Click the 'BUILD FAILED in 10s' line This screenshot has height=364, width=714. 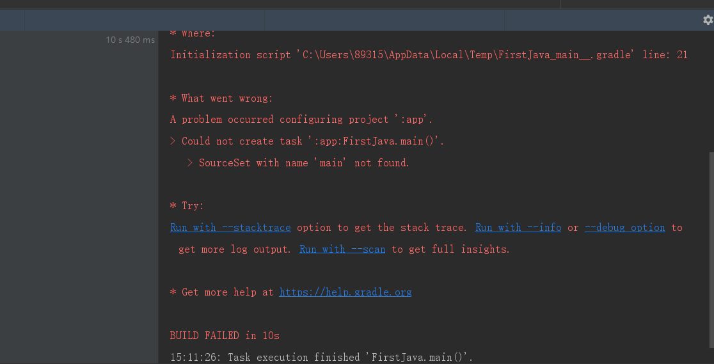pos(225,336)
